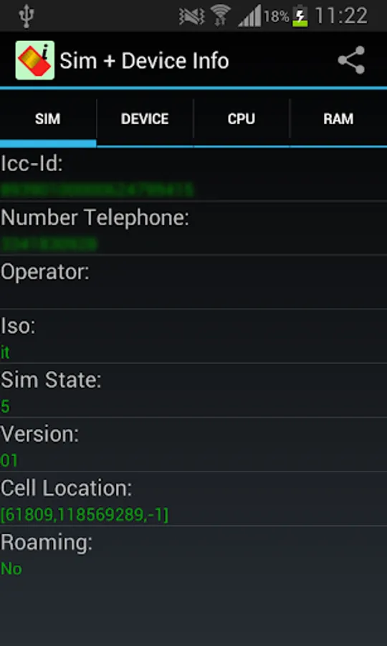The width and height of the screenshot is (387, 646).
Task: Select the Version row showing 01
Action: 193,444
